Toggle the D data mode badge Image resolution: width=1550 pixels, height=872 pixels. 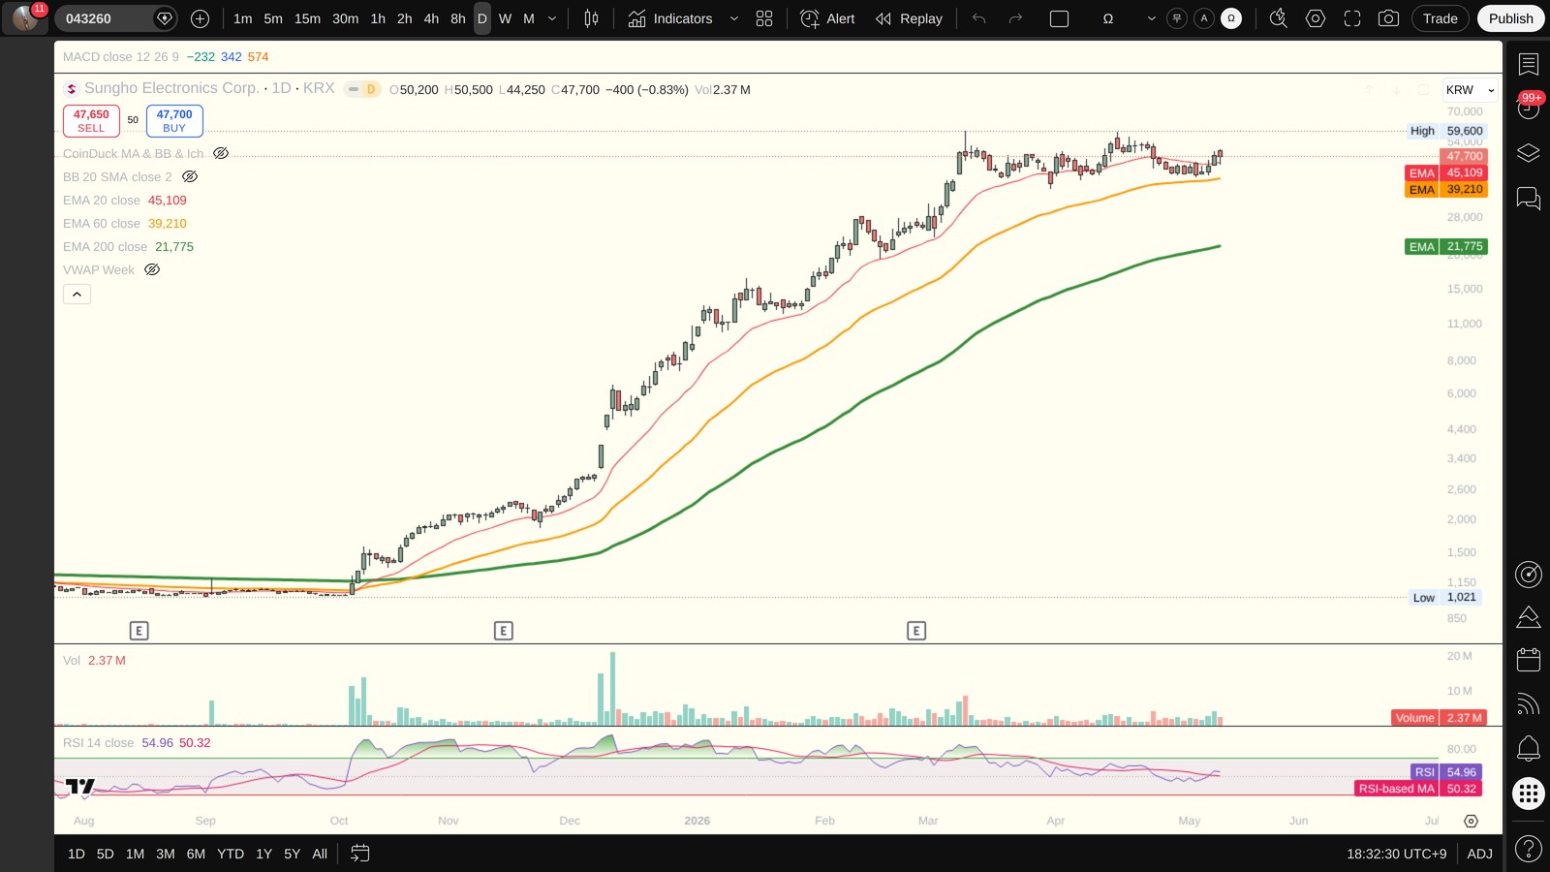(371, 89)
